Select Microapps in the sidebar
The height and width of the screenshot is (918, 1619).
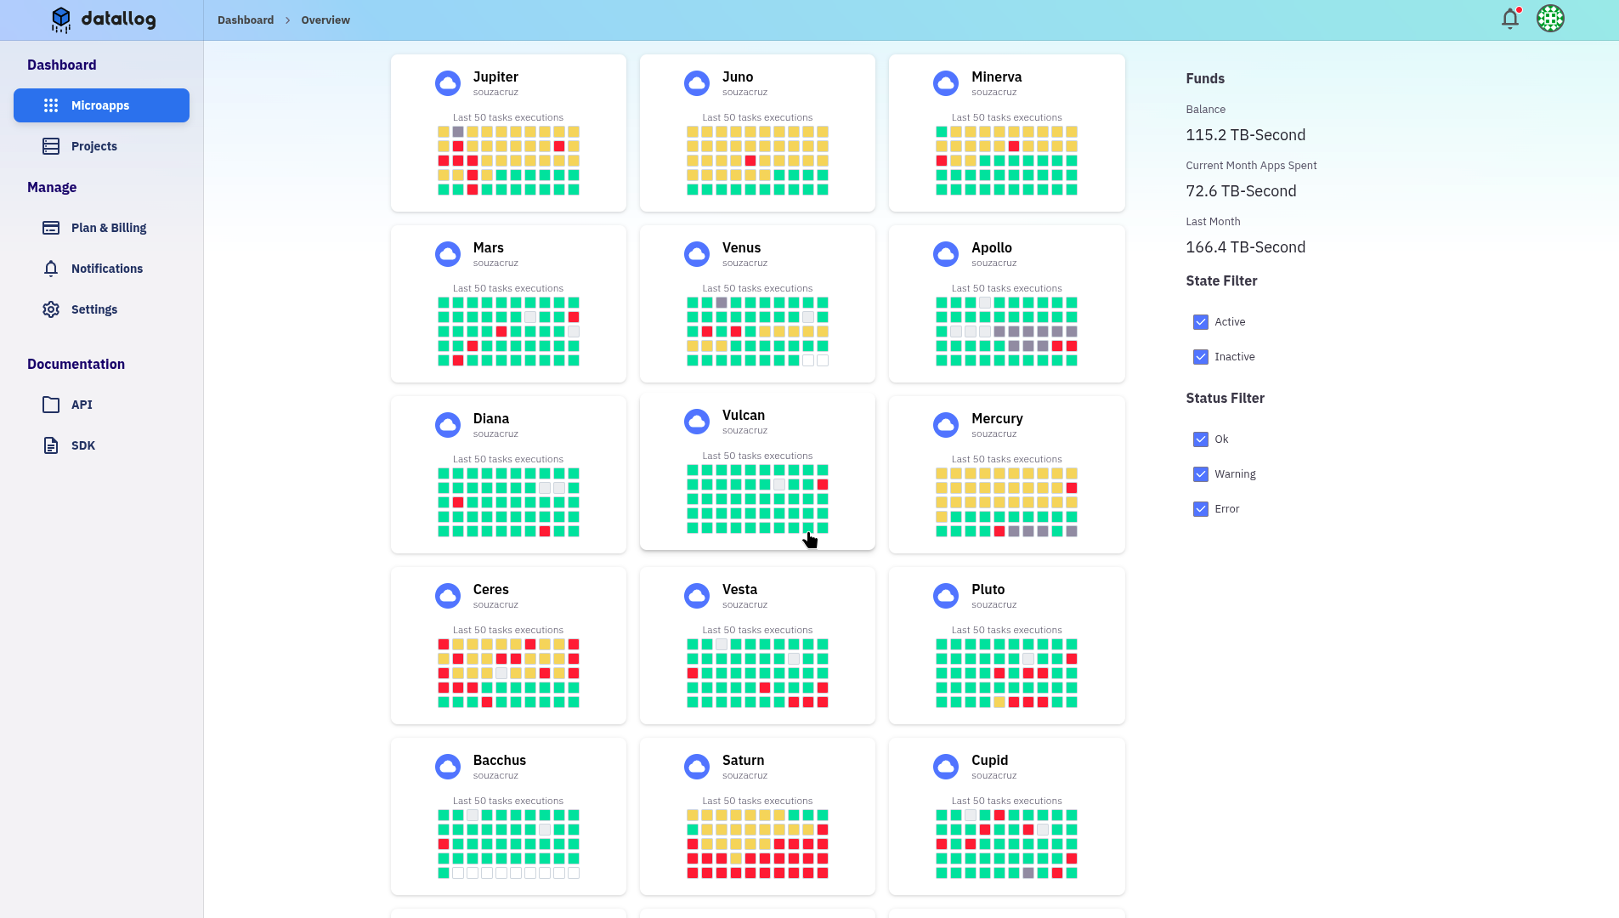point(101,105)
